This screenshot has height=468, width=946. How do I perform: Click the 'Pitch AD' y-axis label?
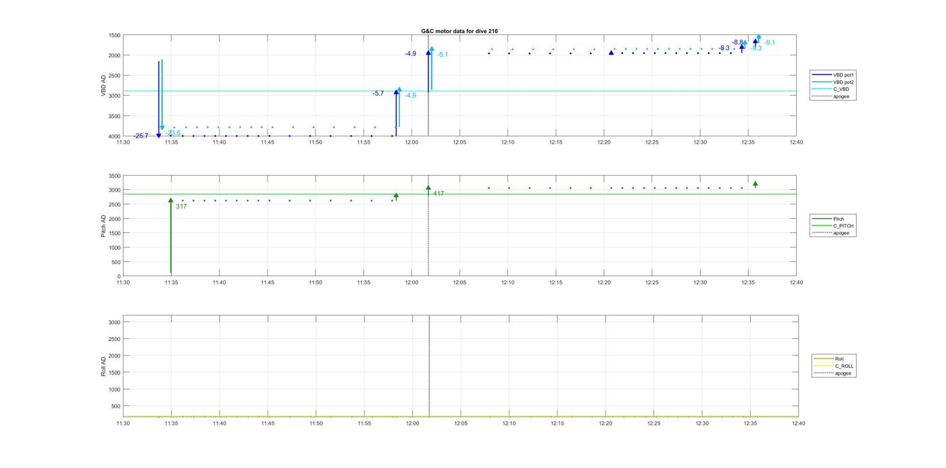103,226
